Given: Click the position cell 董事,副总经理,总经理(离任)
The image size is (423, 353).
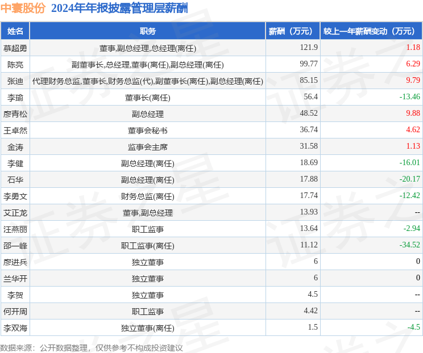Looking at the screenshot, I should pos(148,48).
